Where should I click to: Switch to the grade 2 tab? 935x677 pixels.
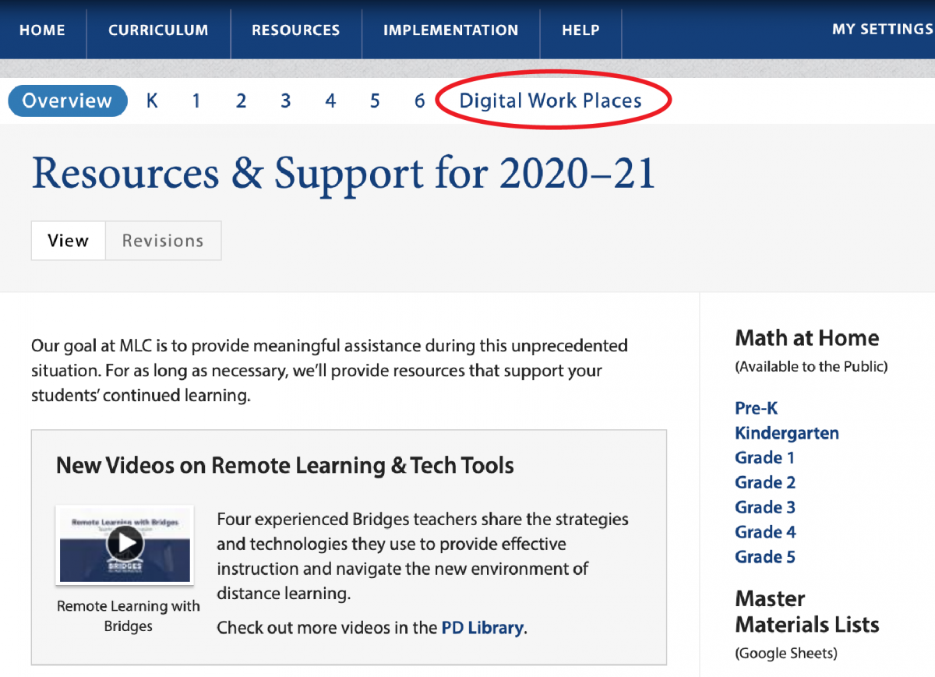tap(242, 100)
